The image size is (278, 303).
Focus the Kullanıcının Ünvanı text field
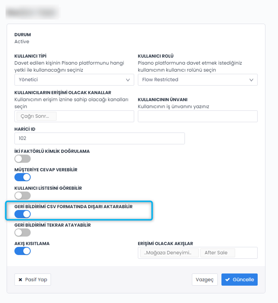pyautogui.click(x=198, y=116)
